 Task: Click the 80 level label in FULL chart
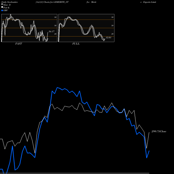[112, 17]
